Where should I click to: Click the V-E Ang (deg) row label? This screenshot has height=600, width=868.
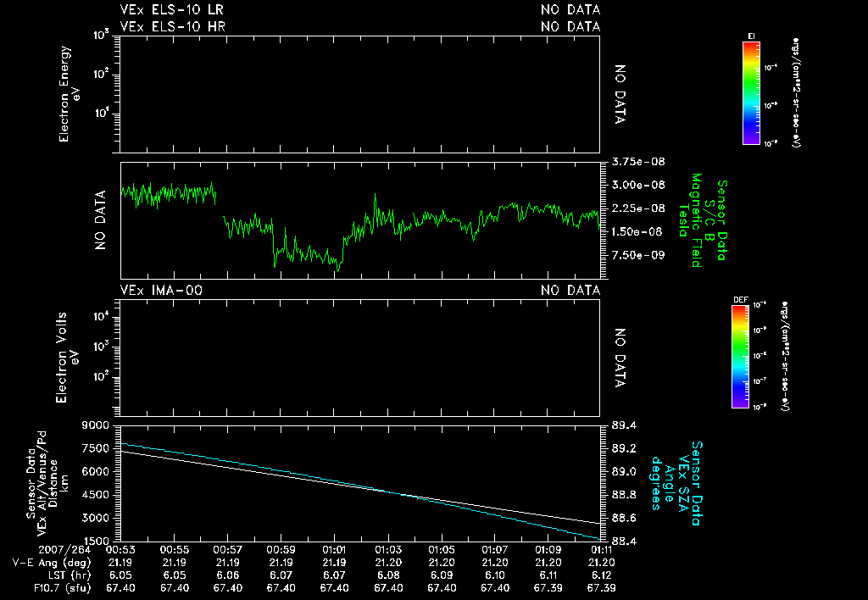tap(52, 563)
